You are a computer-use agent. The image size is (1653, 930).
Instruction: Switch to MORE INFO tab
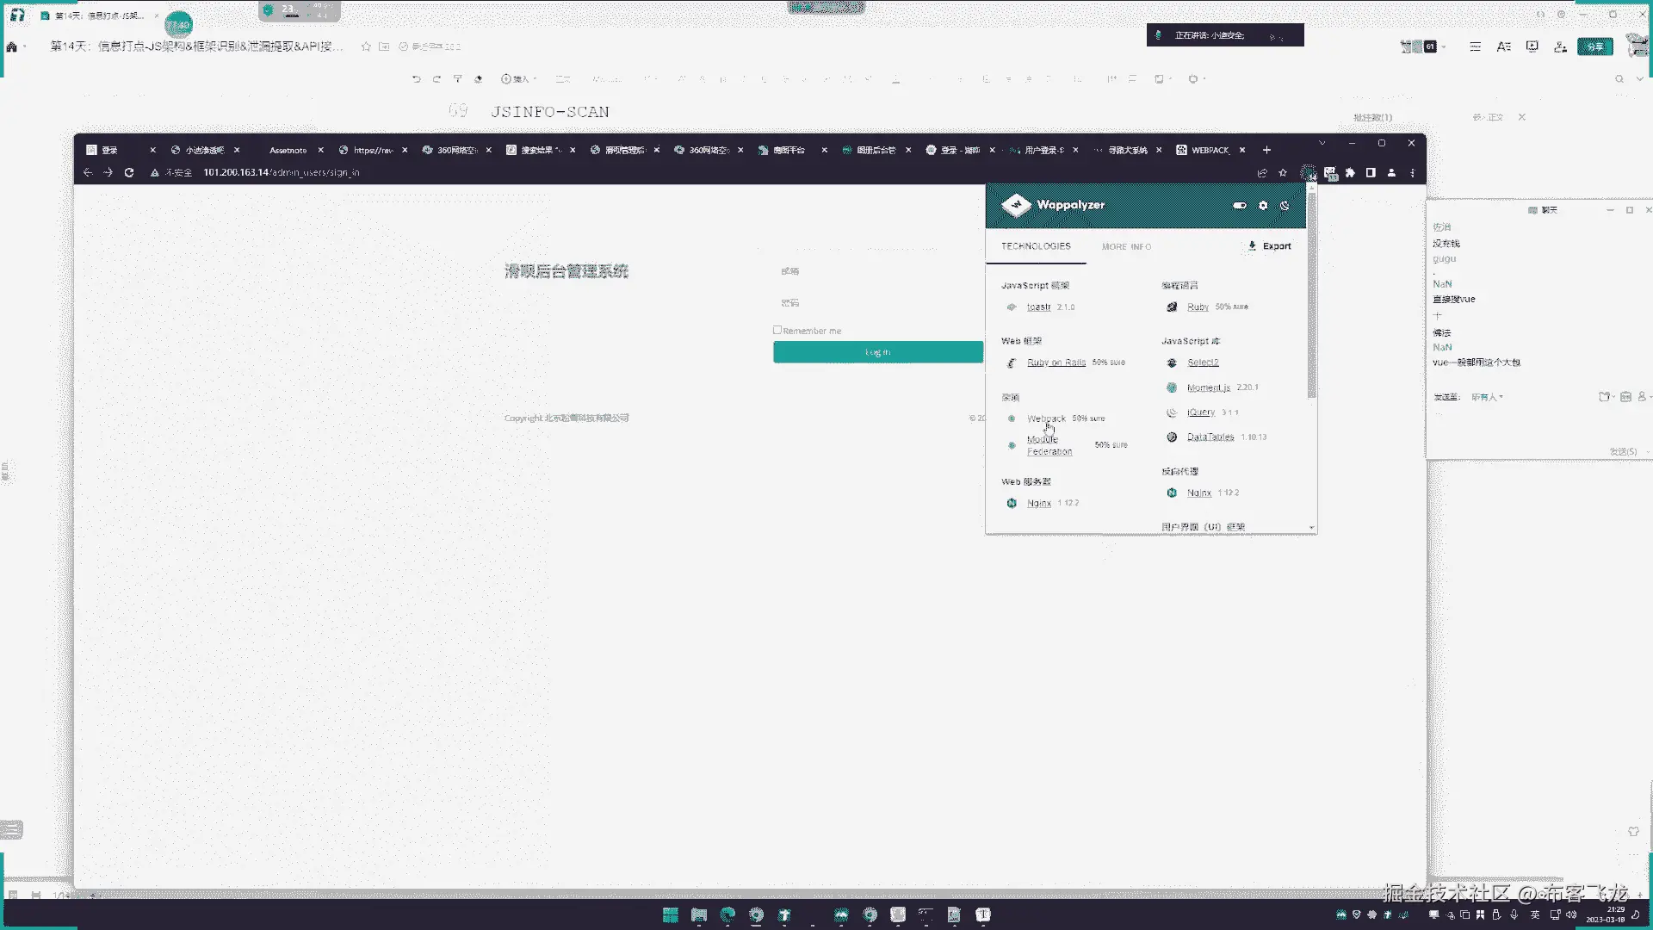click(x=1126, y=247)
